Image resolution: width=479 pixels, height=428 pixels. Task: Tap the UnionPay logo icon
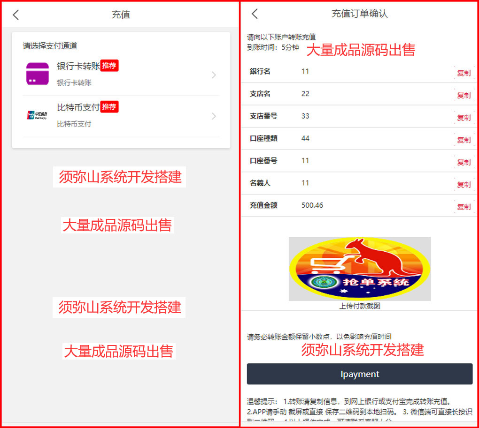coord(38,115)
